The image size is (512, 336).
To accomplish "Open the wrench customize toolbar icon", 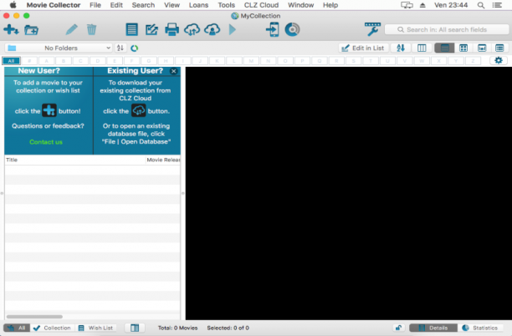I will click(x=372, y=29).
